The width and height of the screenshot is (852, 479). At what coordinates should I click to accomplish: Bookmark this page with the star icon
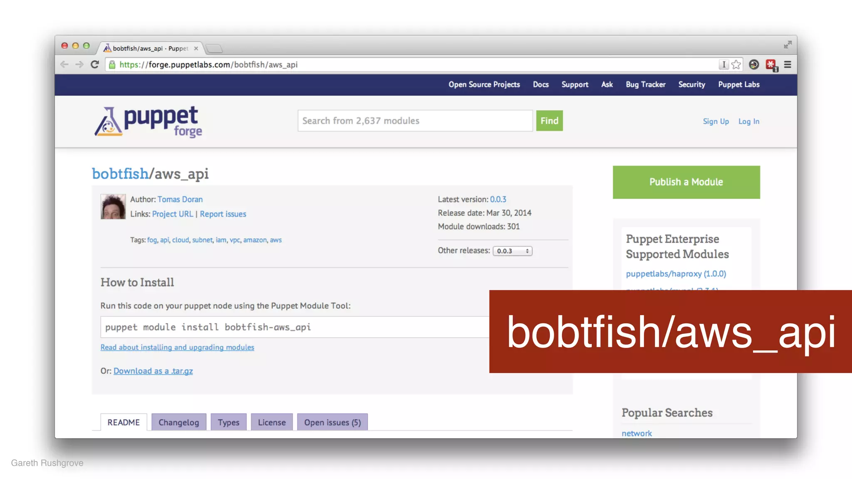736,64
